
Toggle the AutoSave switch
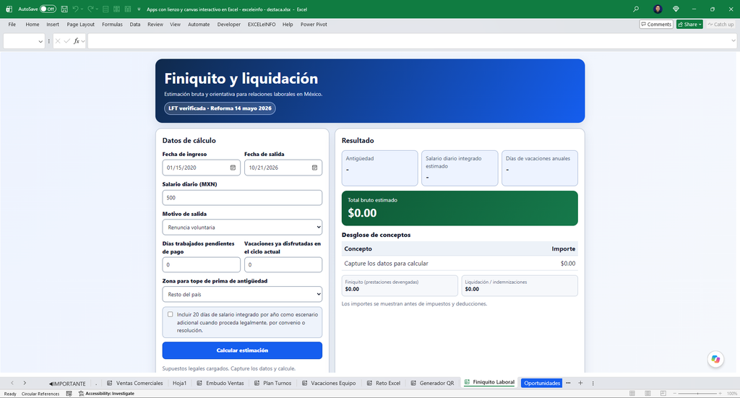(x=48, y=9)
